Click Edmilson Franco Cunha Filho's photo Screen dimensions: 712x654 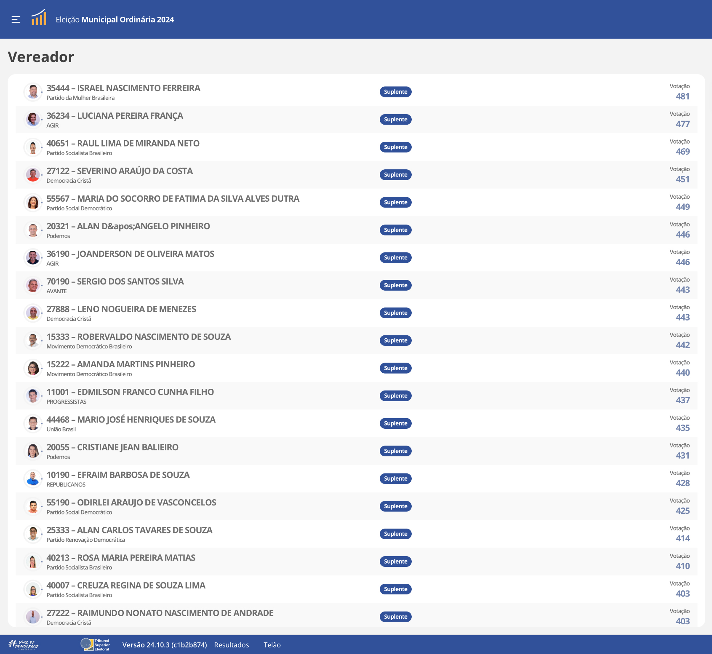[33, 396]
